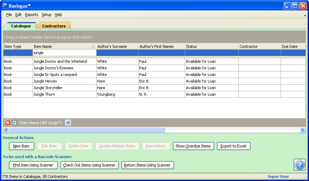Click the Contractor column header
This screenshot has height=181, width=309.
pyautogui.click(x=260, y=46)
